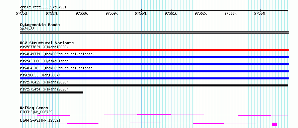
Task: Open the nsv4042763 (gnomADStructuralVariants) label
Action: pos(57,68)
